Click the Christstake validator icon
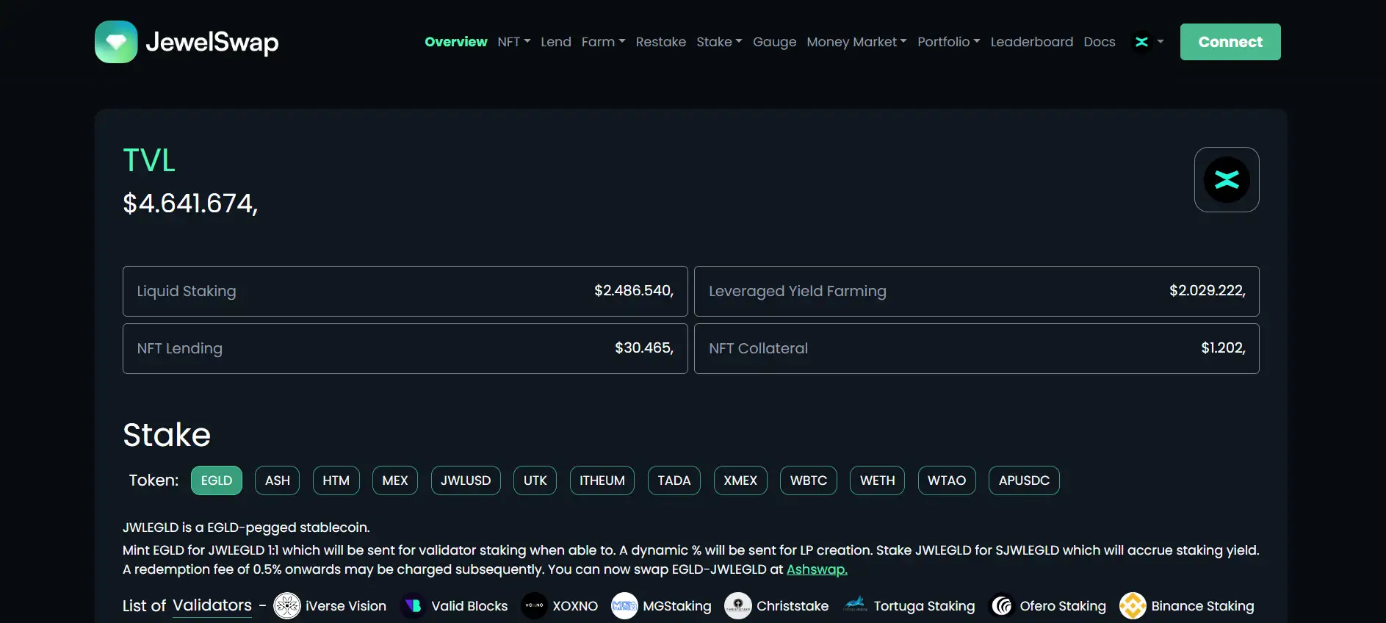The image size is (1386, 623). [737, 606]
